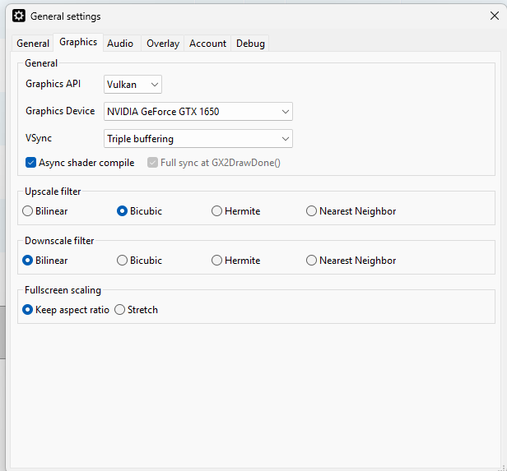This screenshot has height=471, width=507.
Task: Choose Hermite upscale filter
Action: pos(217,211)
